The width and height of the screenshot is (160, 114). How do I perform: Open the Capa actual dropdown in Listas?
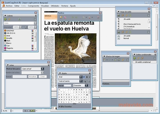[x=42, y=69]
